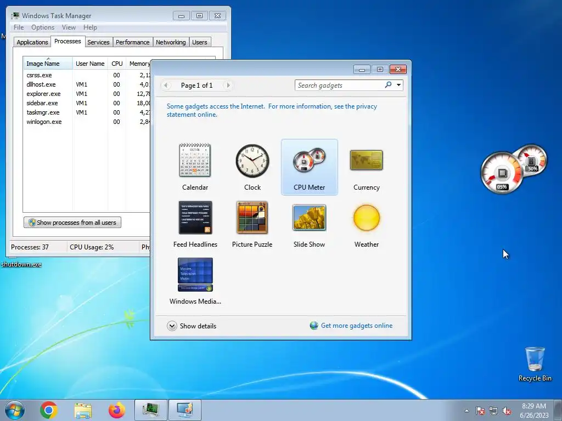Expand Show details chevron
Viewport: 562px width, 421px height.
pos(172,326)
